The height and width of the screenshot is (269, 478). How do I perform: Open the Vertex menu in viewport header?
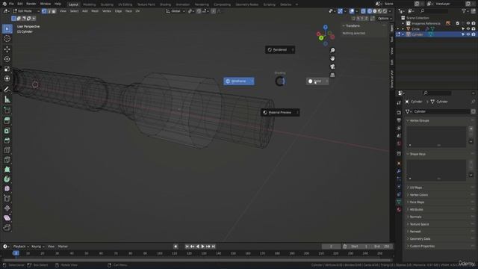coord(107,11)
